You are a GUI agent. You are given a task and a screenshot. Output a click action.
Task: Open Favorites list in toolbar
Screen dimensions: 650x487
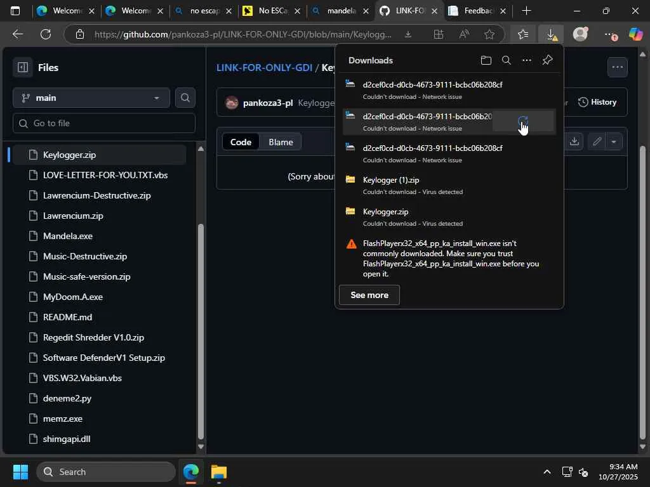click(523, 34)
